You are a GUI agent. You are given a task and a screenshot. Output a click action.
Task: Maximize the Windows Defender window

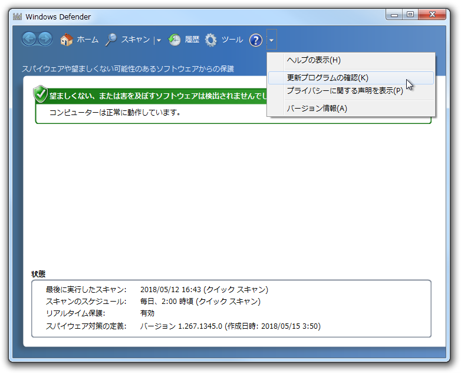tap(410, 15)
